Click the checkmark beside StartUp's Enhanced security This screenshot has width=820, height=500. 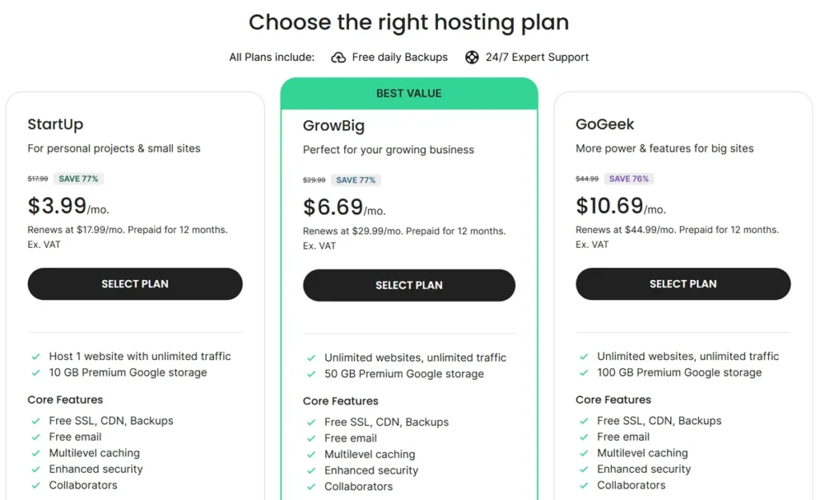(35, 469)
